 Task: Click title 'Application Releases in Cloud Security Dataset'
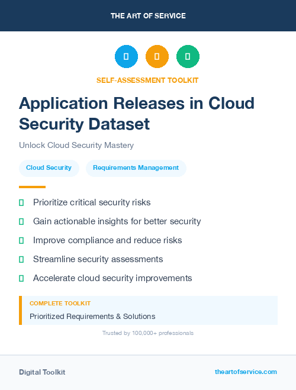(x=137, y=114)
